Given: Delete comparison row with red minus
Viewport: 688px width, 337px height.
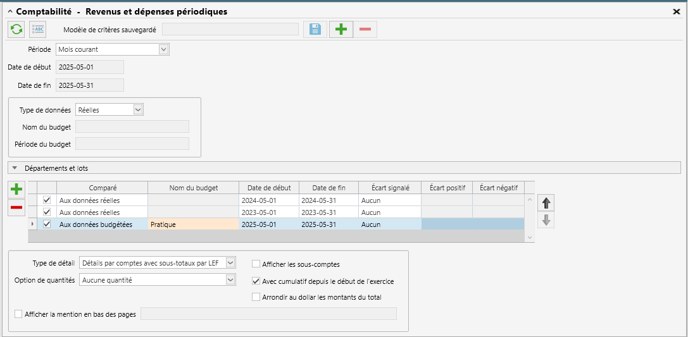Looking at the screenshot, I should [x=16, y=207].
